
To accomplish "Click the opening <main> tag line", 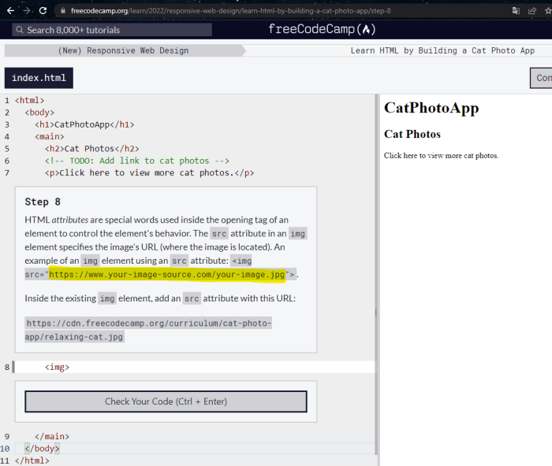I will [x=49, y=137].
